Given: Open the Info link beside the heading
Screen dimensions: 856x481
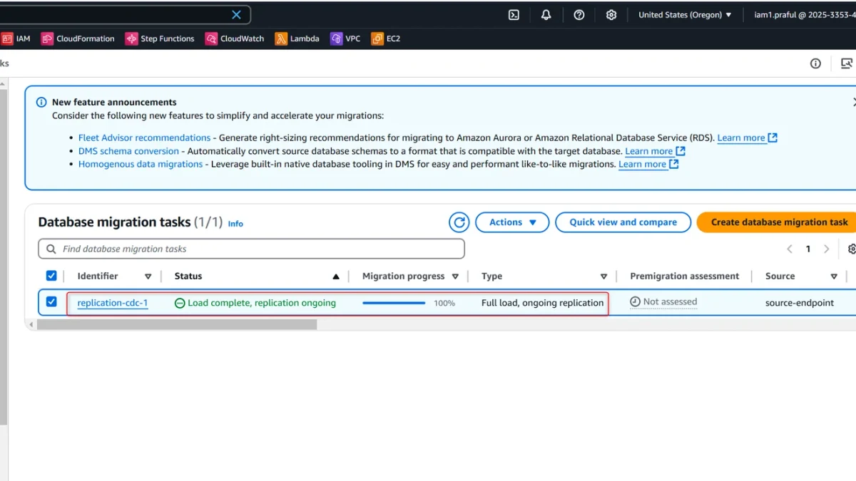Looking at the screenshot, I should [x=235, y=224].
